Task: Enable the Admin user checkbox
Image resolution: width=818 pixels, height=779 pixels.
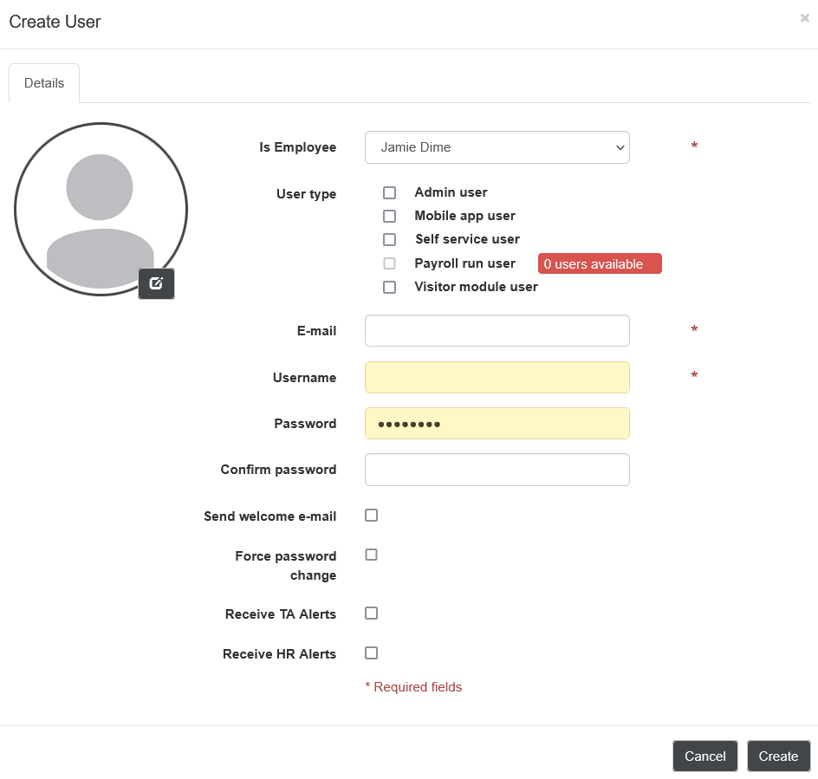Action: coord(389,192)
